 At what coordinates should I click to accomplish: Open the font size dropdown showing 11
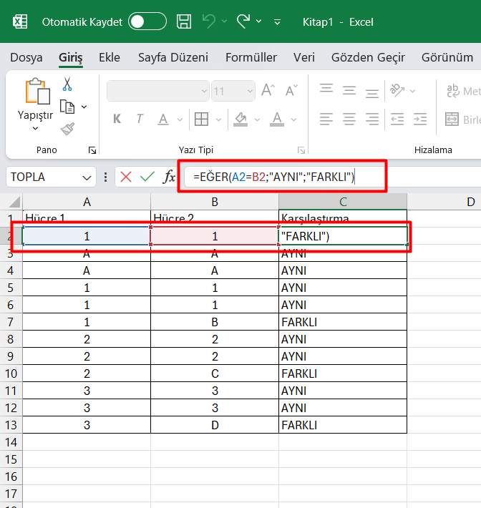(249, 91)
